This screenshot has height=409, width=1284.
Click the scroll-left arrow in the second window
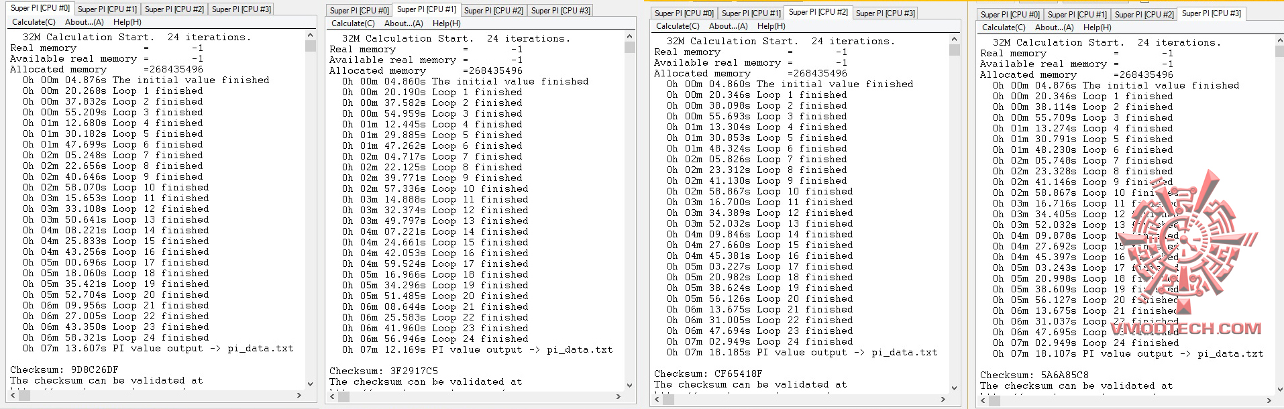[x=331, y=397]
